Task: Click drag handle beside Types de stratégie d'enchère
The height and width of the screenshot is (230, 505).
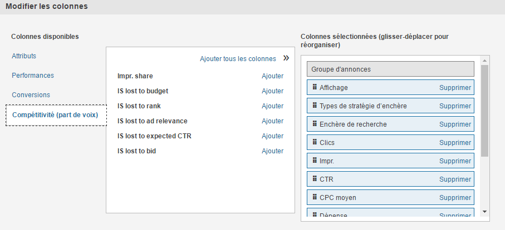Action: [315, 106]
